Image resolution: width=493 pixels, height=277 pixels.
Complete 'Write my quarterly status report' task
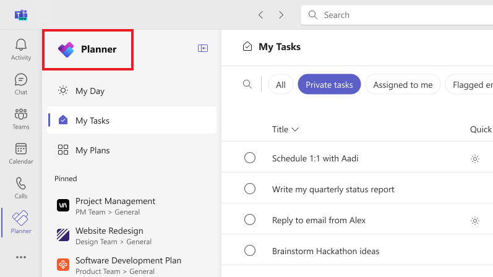(x=250, y=189)
